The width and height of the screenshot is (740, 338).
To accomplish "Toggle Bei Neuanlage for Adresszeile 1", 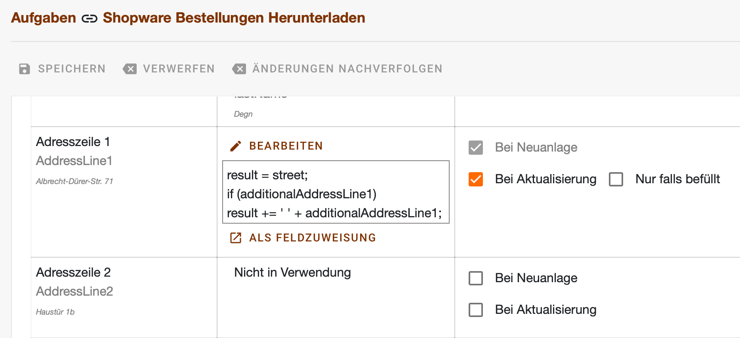I will coord(476,148).
